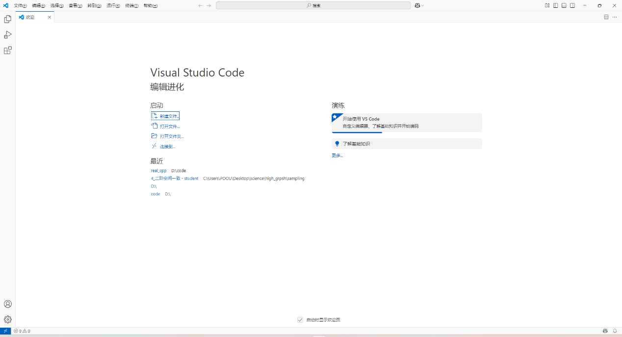Minimize the VS Code window
The width and height of the screenshot is (622, 337).
[x=585, y=5]
